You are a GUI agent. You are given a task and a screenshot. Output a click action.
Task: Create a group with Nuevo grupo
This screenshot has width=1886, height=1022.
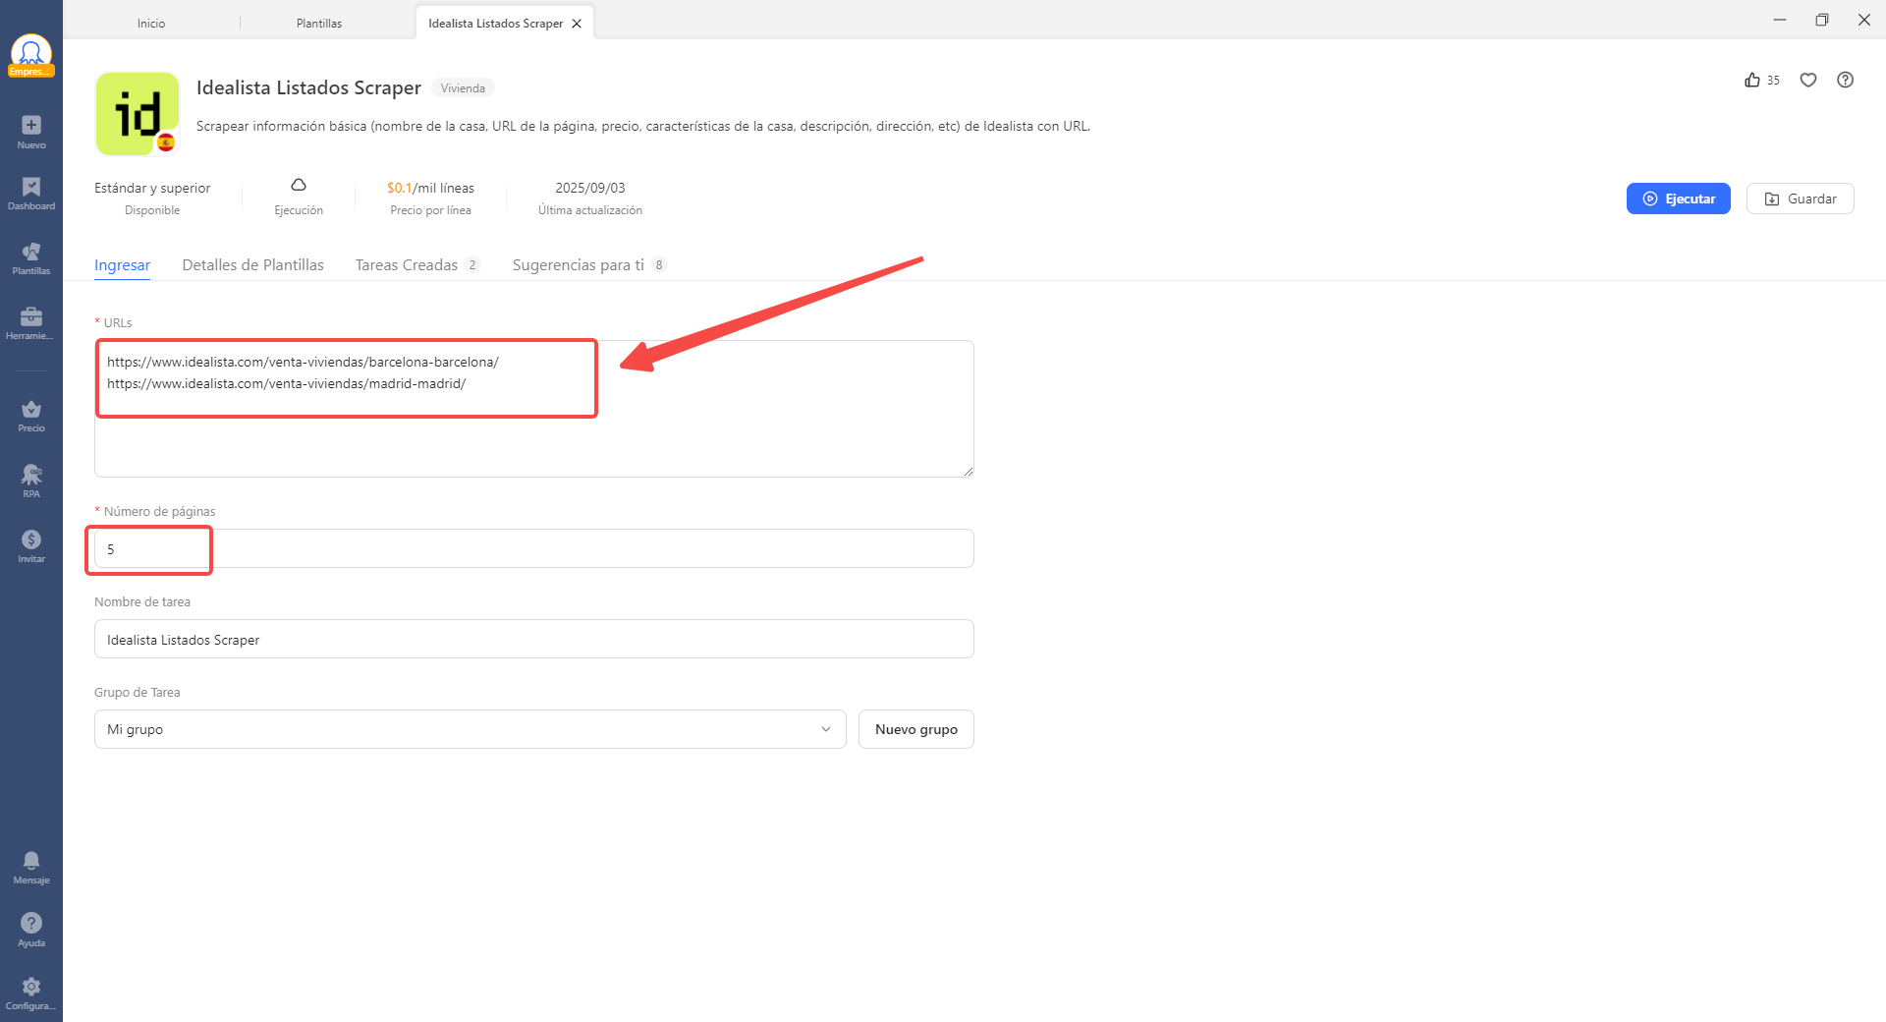pyautogui.click(x=915, y=729)
